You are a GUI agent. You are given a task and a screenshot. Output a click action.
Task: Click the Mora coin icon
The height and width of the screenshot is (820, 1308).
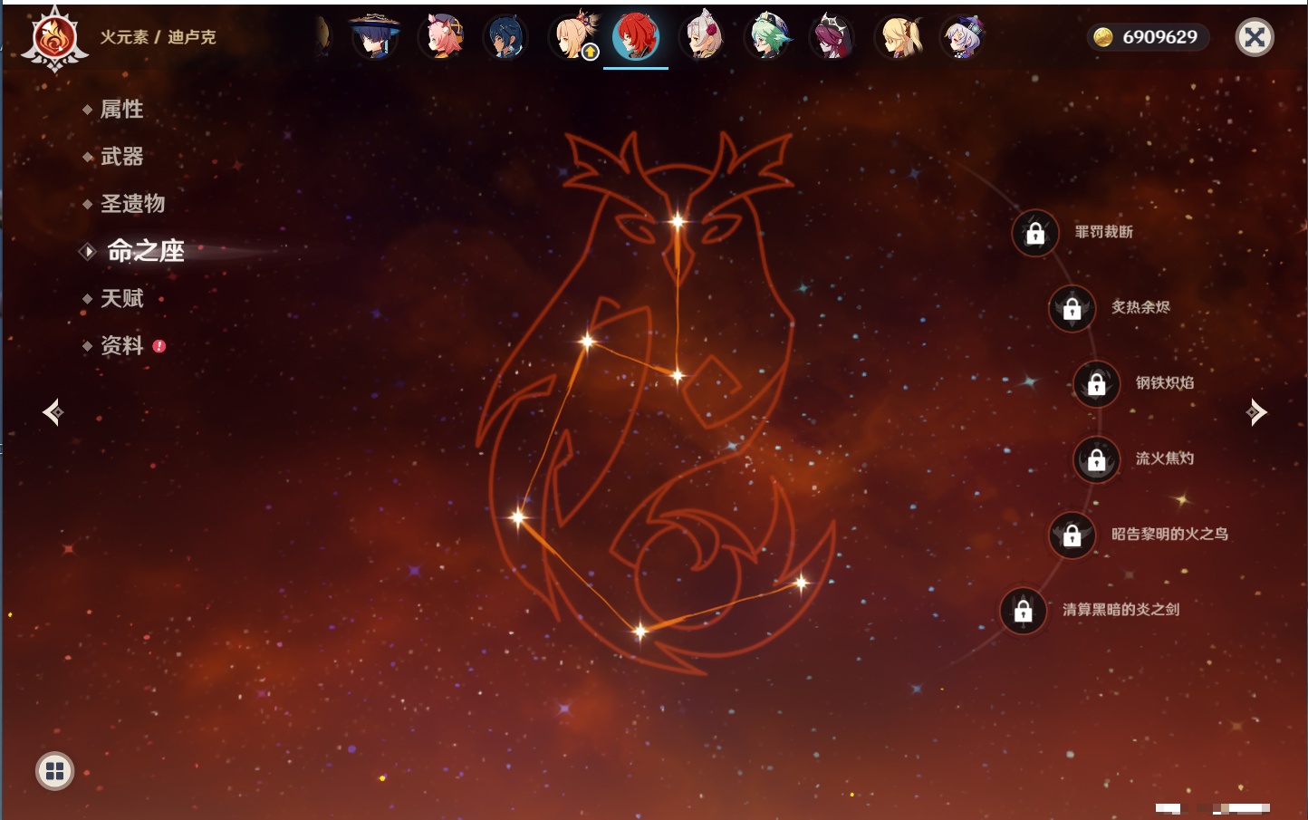pyautogui.click(x=1103, y=37)
